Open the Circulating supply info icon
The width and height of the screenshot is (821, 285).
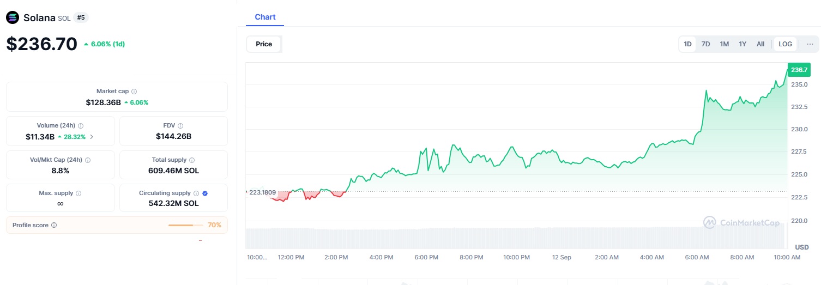196,193
